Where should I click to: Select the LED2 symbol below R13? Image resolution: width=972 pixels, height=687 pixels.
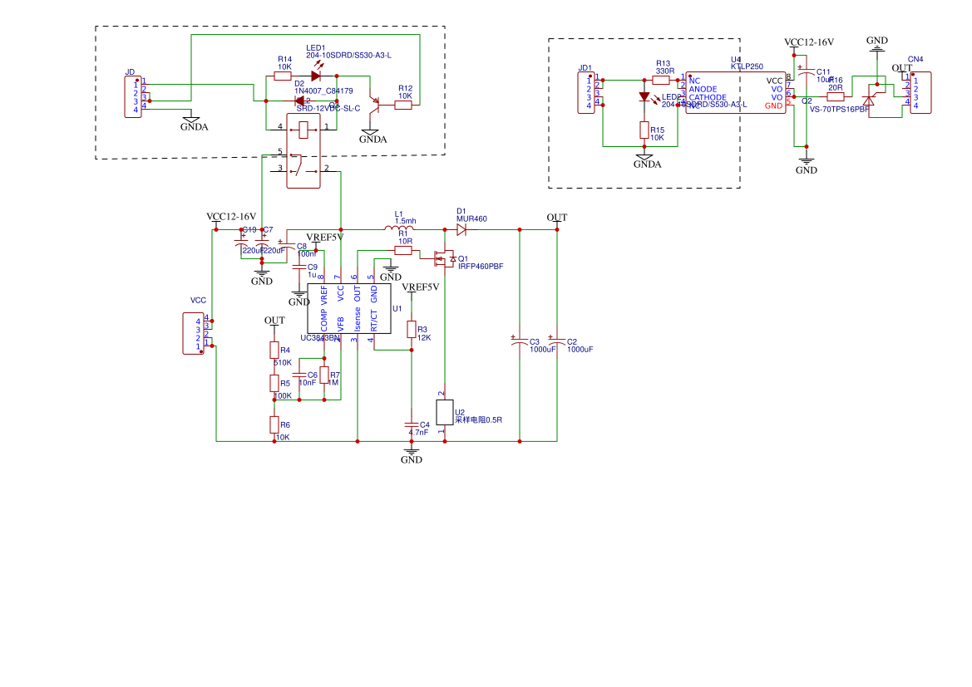(644, 97)
